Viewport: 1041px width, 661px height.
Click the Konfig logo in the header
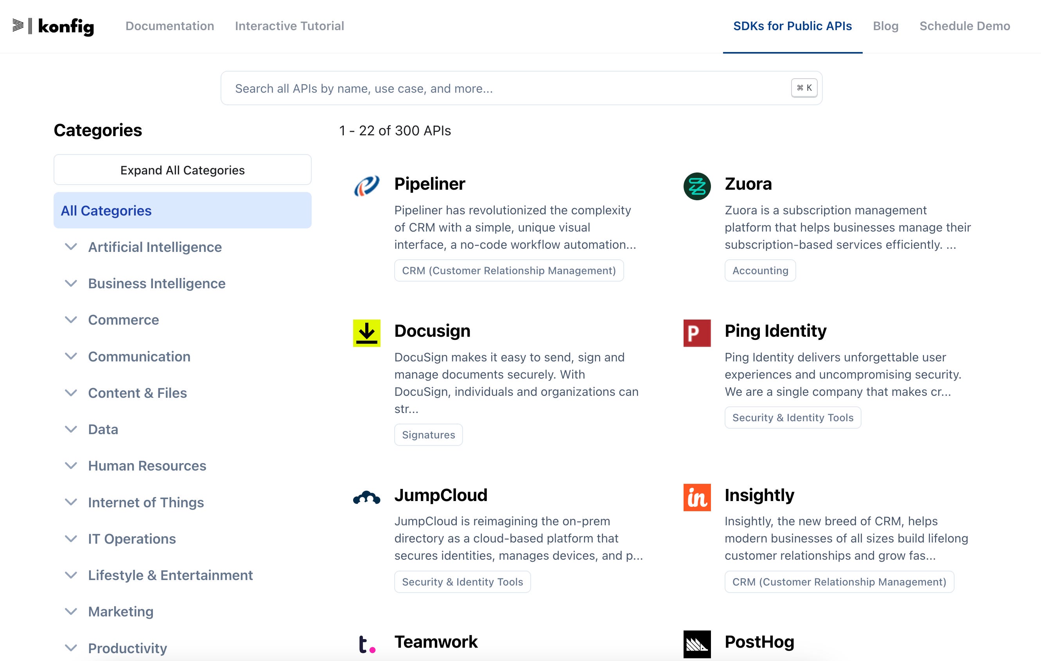pos(53,26)
